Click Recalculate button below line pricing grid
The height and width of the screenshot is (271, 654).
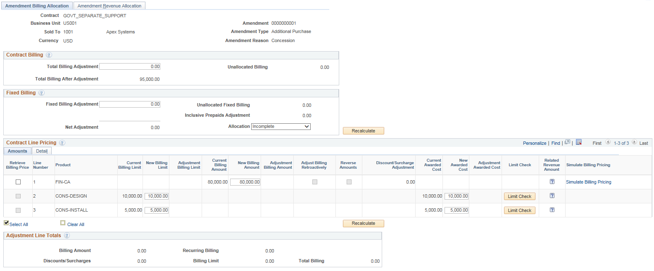pyautogui.click(x=364, y=223)
